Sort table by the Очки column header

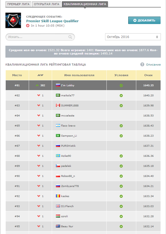pos(148,75)
